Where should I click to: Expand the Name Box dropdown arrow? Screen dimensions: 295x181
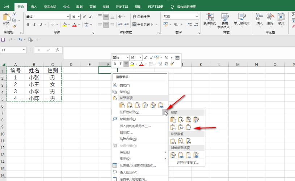[x=24, y=50]
